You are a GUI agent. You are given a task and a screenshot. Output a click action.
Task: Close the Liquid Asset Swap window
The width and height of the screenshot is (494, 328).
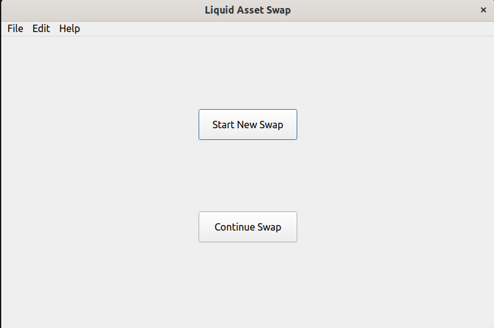click(x=484, y=10)
